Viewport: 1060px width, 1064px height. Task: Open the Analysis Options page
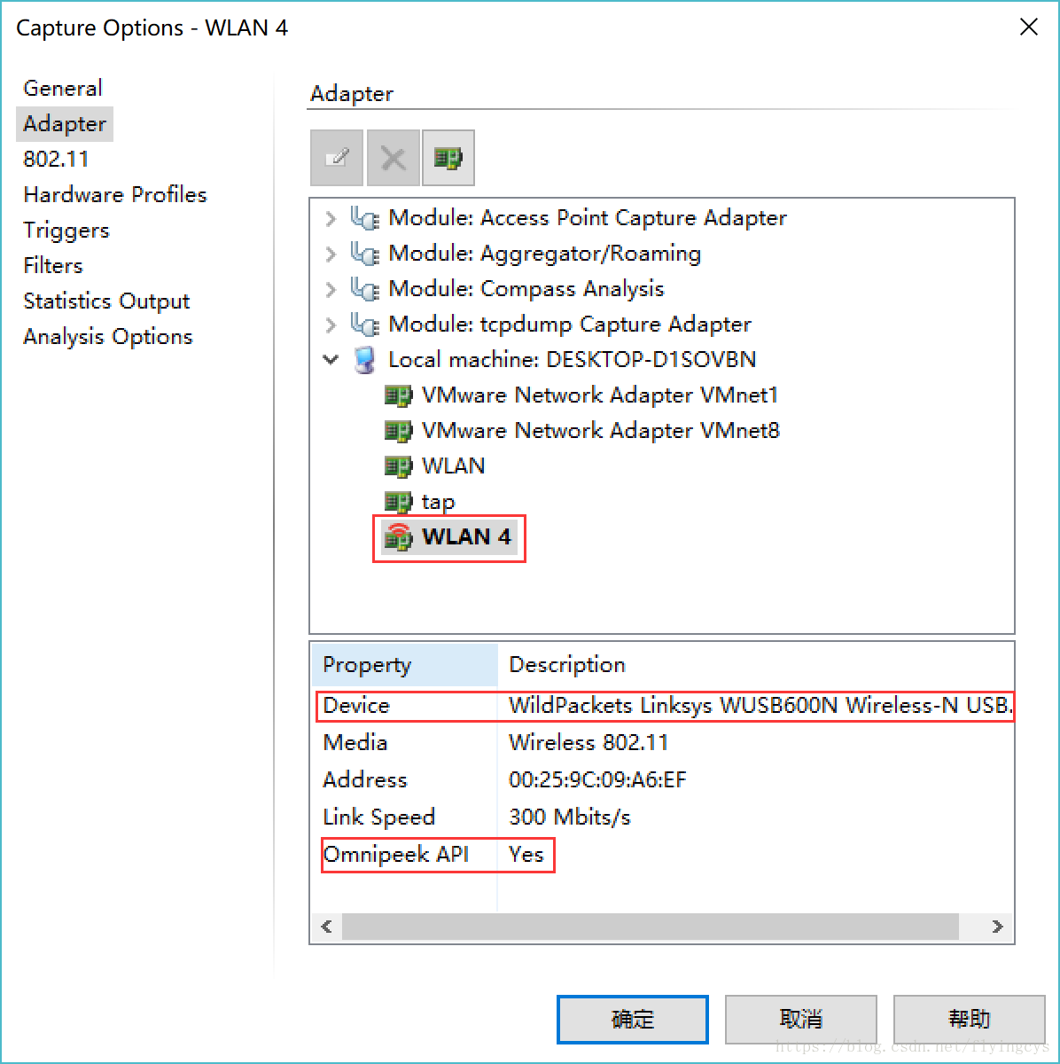108,336
